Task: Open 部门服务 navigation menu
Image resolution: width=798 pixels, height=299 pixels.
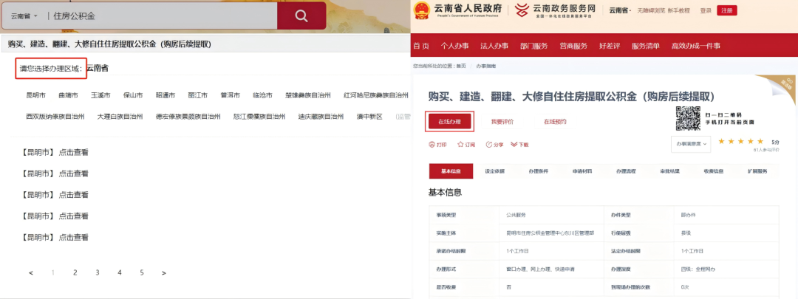Action: coord(534,46)
